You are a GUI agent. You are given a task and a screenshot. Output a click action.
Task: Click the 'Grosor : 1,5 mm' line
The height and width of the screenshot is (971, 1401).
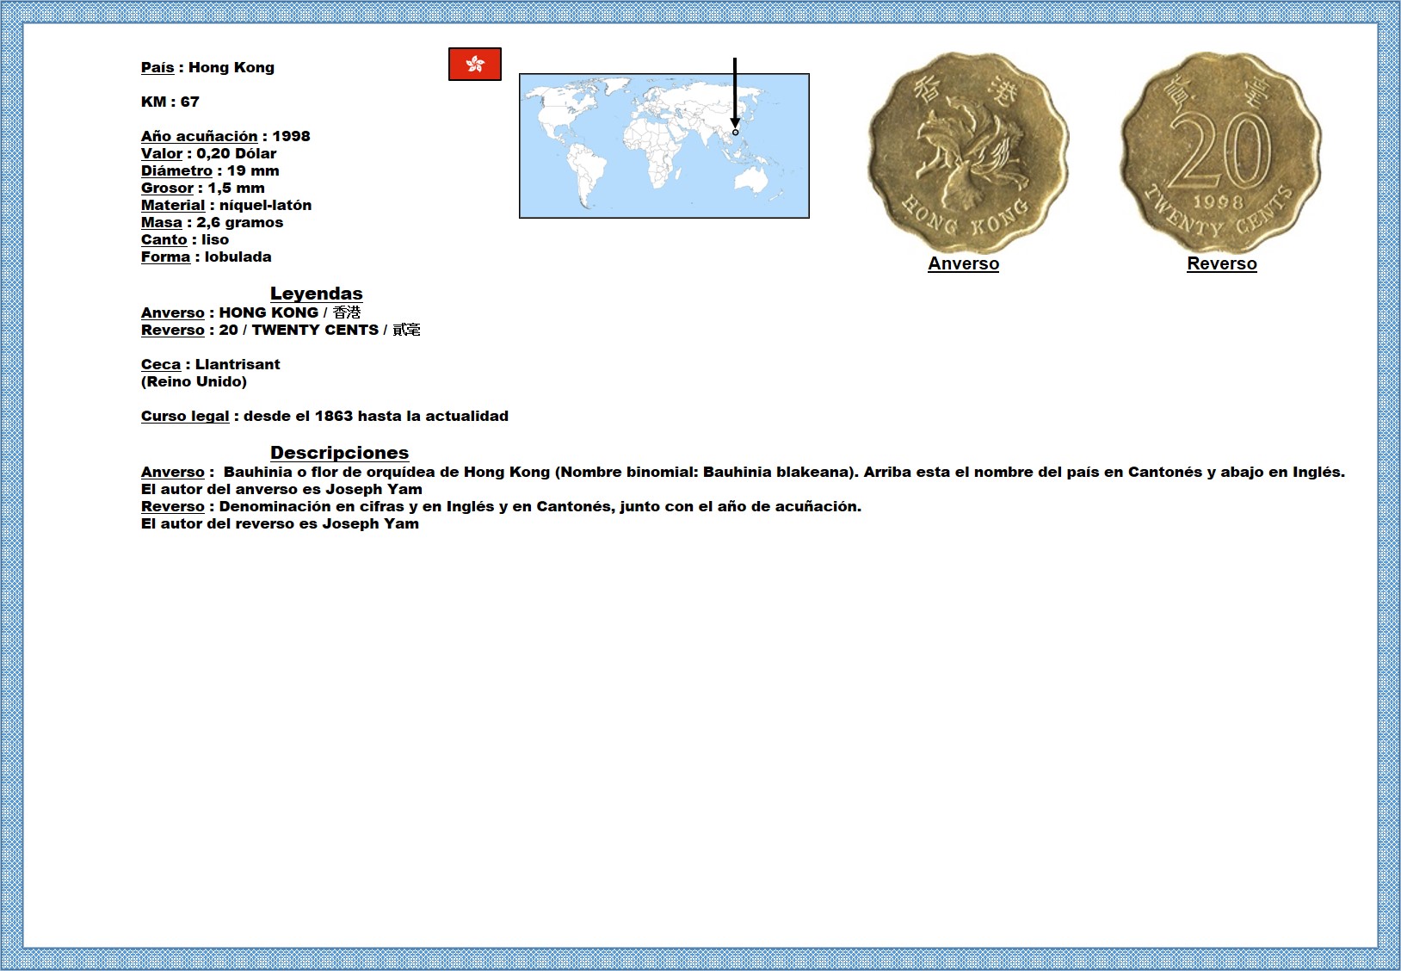tap(203, 188)
